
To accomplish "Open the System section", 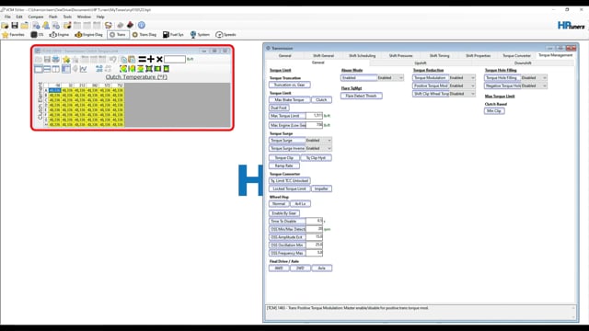I will [200, 35].
